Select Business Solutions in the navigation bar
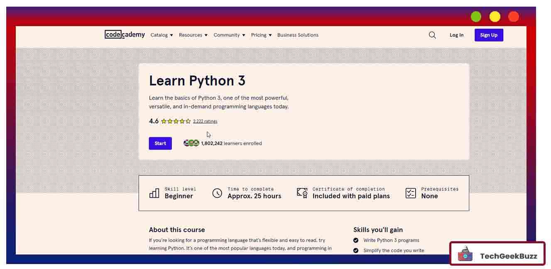Screen dimensions: 551x269 pos(298,35)
